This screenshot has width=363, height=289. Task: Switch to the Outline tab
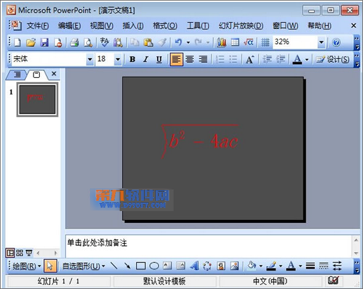coord(17,75)
